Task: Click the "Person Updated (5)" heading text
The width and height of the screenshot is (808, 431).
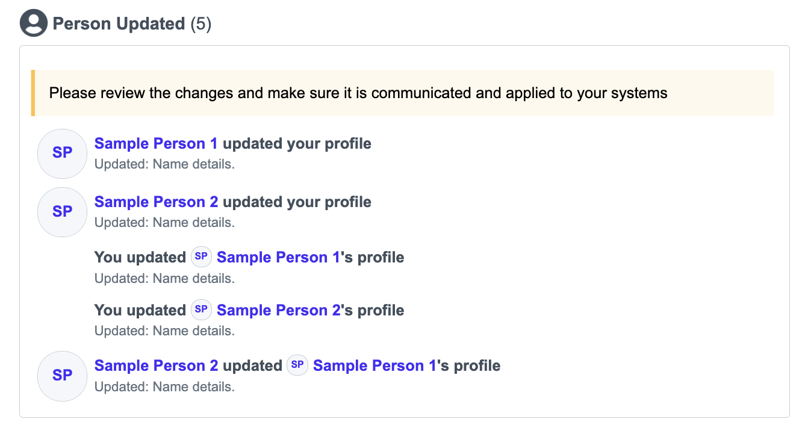Action: tap(132, 24)
